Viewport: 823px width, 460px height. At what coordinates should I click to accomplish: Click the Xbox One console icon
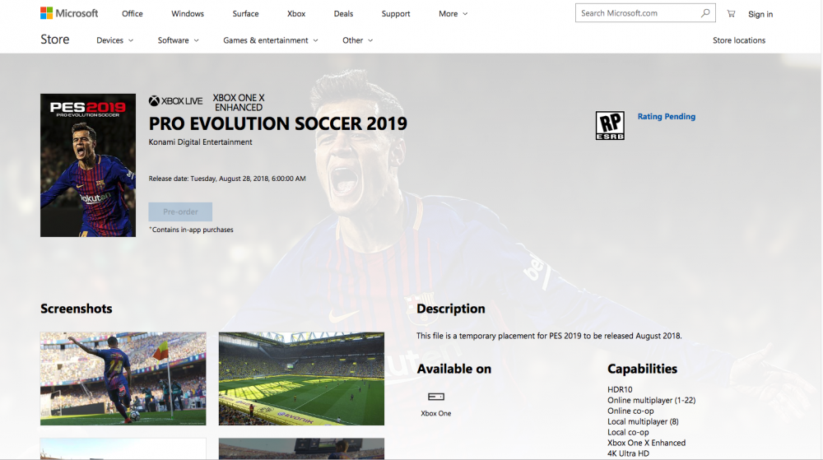(x=436, y=397)
